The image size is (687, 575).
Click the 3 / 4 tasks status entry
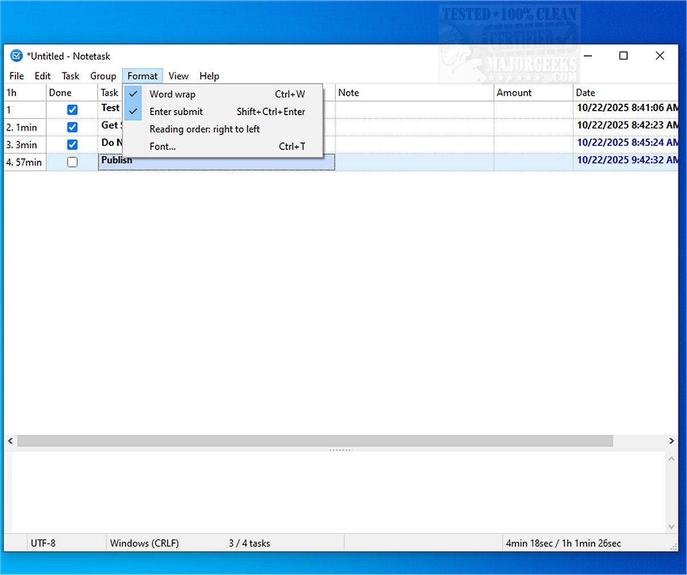[x=250, y=543]
